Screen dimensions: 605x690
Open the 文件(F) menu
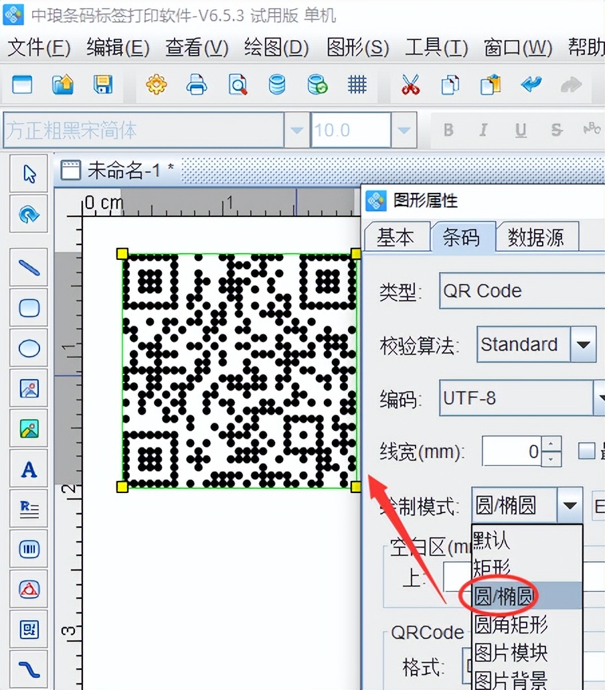pyautogui.click(x=39, y=48)
